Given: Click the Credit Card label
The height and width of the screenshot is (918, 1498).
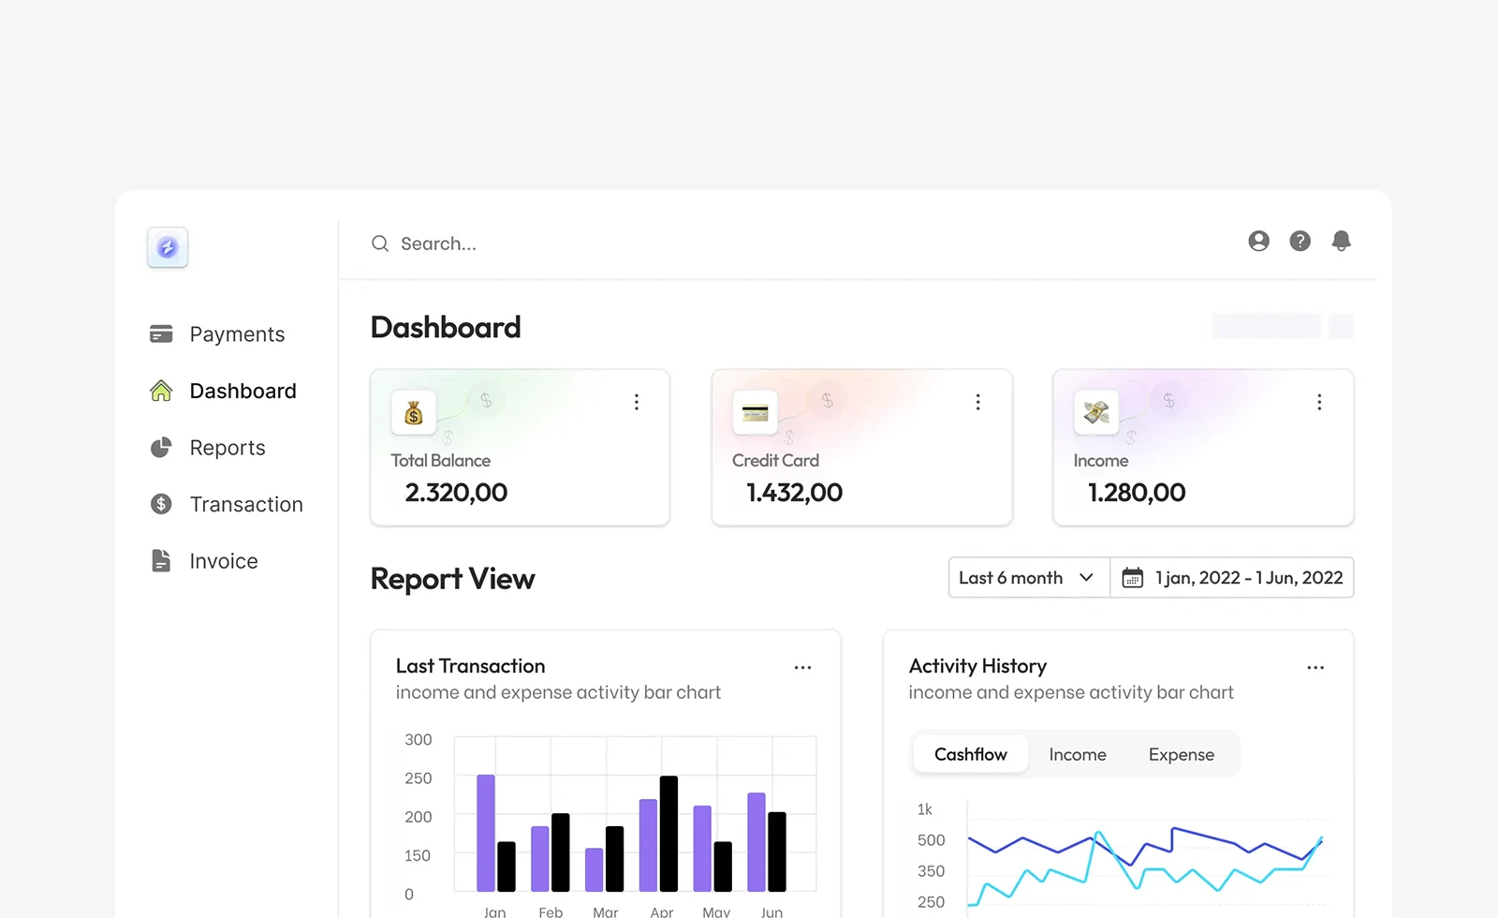Looking at the screenshot, I should tap(775, 461).
